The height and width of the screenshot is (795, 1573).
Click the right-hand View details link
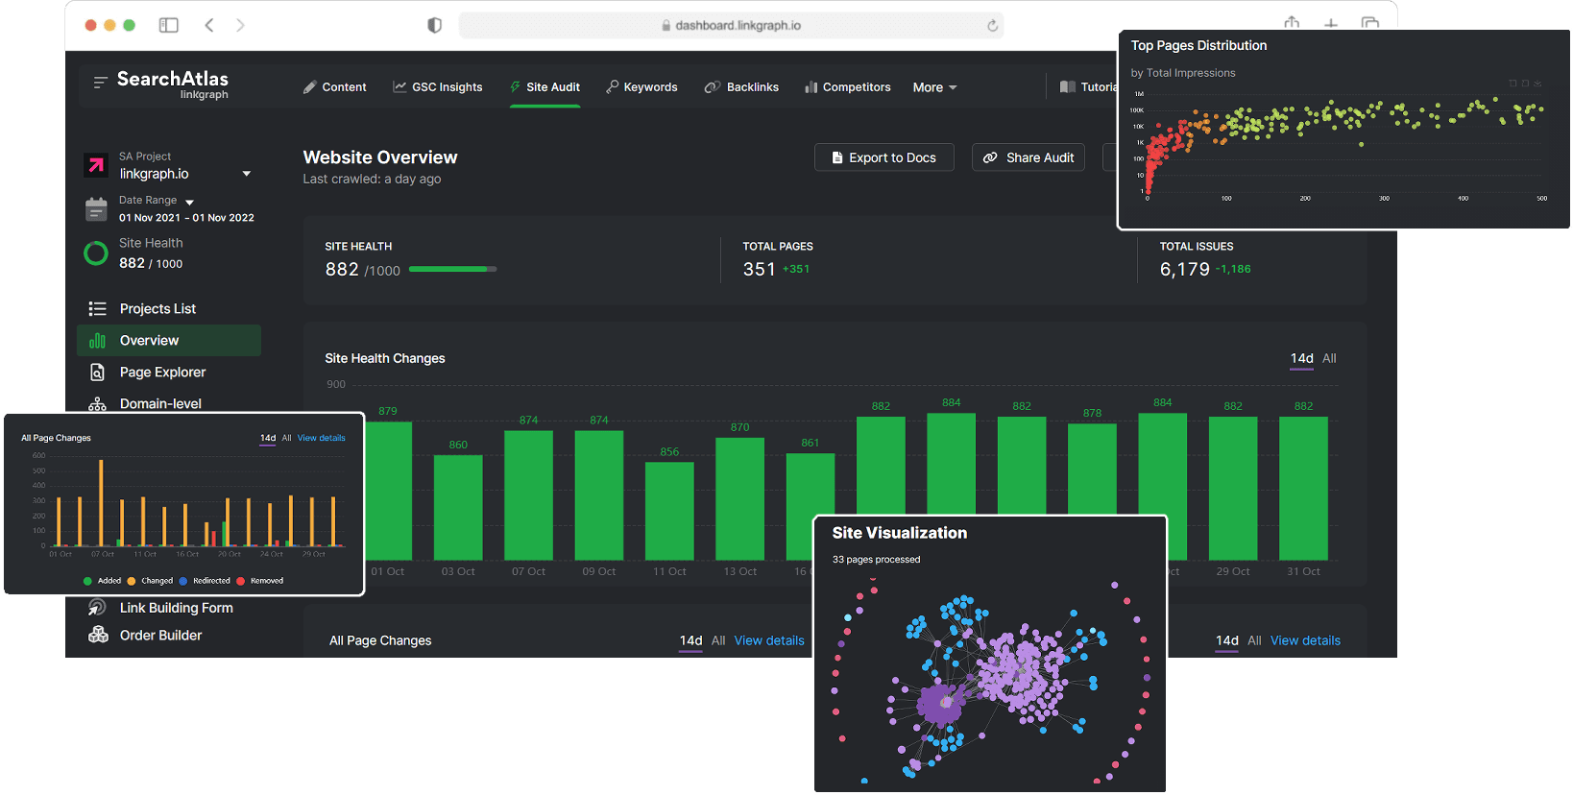pos(1305,640)
